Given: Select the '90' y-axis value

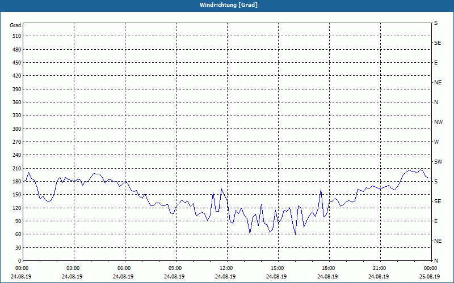Looking at the screenshot, I should (x=18, y=221).
